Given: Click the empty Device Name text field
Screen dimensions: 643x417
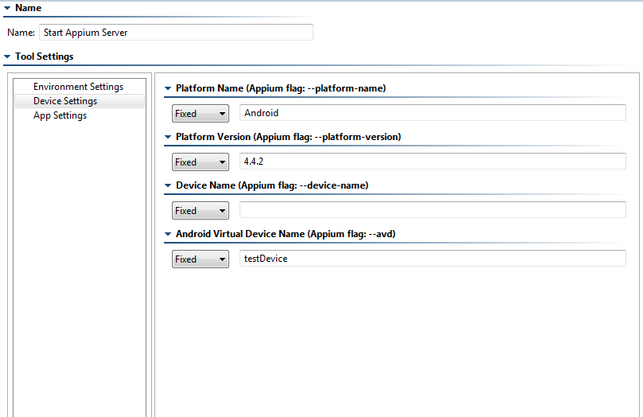Looking at the screenshot, I should 433,209.
